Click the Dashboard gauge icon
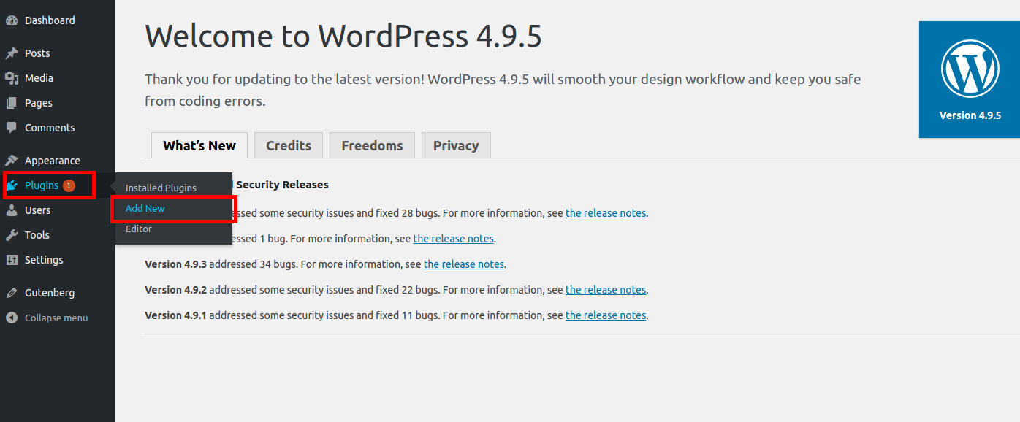The height and width of the screenshot is (422, 1020). point(12,20)
